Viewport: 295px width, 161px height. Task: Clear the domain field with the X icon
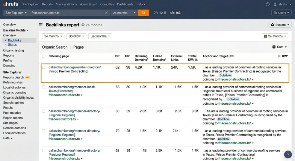click(x=106, y=13)
